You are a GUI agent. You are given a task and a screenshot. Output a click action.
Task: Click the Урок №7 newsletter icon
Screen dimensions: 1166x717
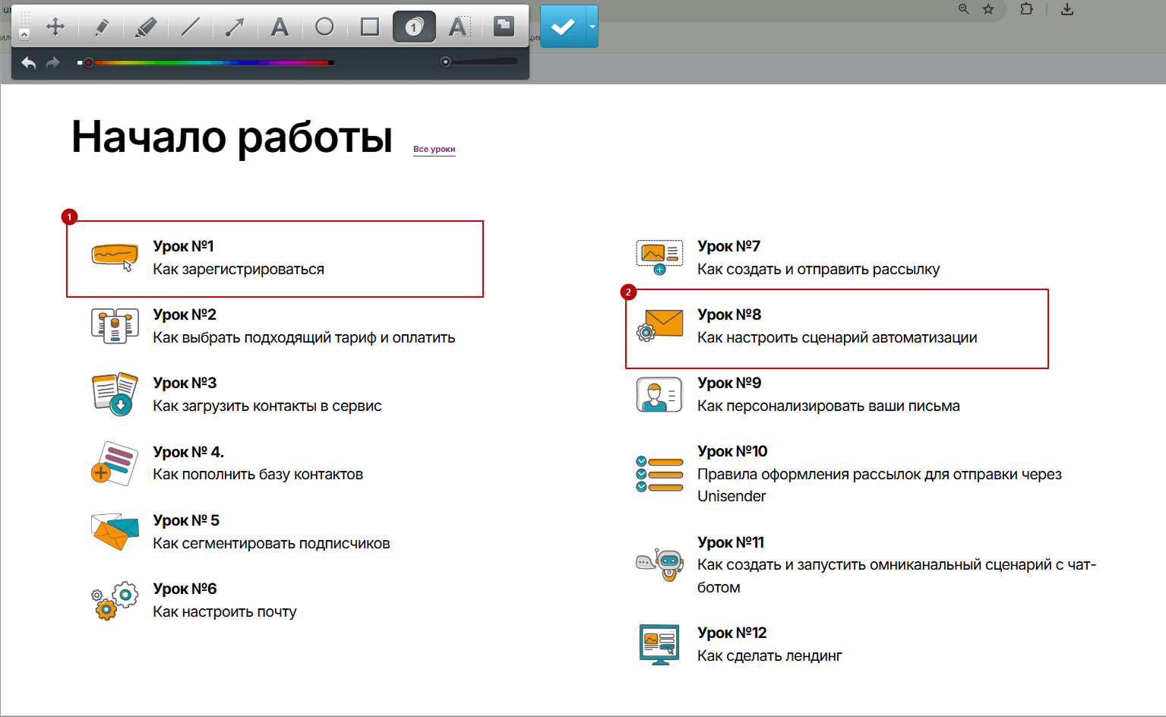click(659, 257)
